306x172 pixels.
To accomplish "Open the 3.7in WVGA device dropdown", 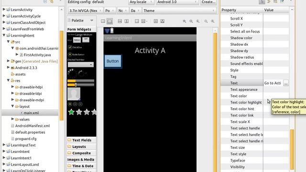I will click(x=86, y=11).
